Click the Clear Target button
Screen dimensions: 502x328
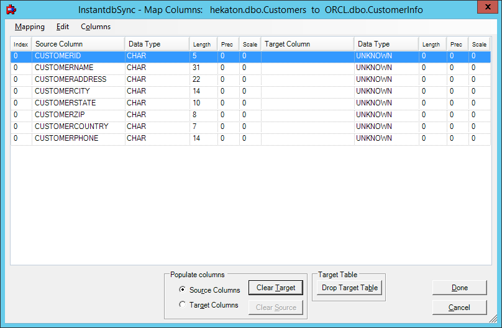[x=276, y=288]
